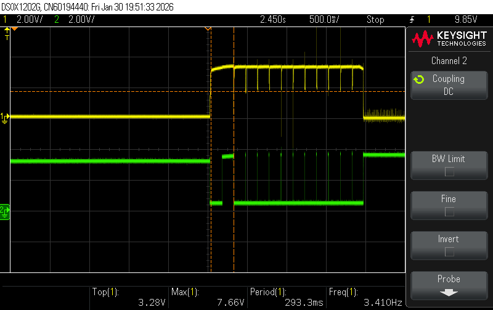
Task: Click the 9.85V trigger level value
Action: (x=466, y=20)
